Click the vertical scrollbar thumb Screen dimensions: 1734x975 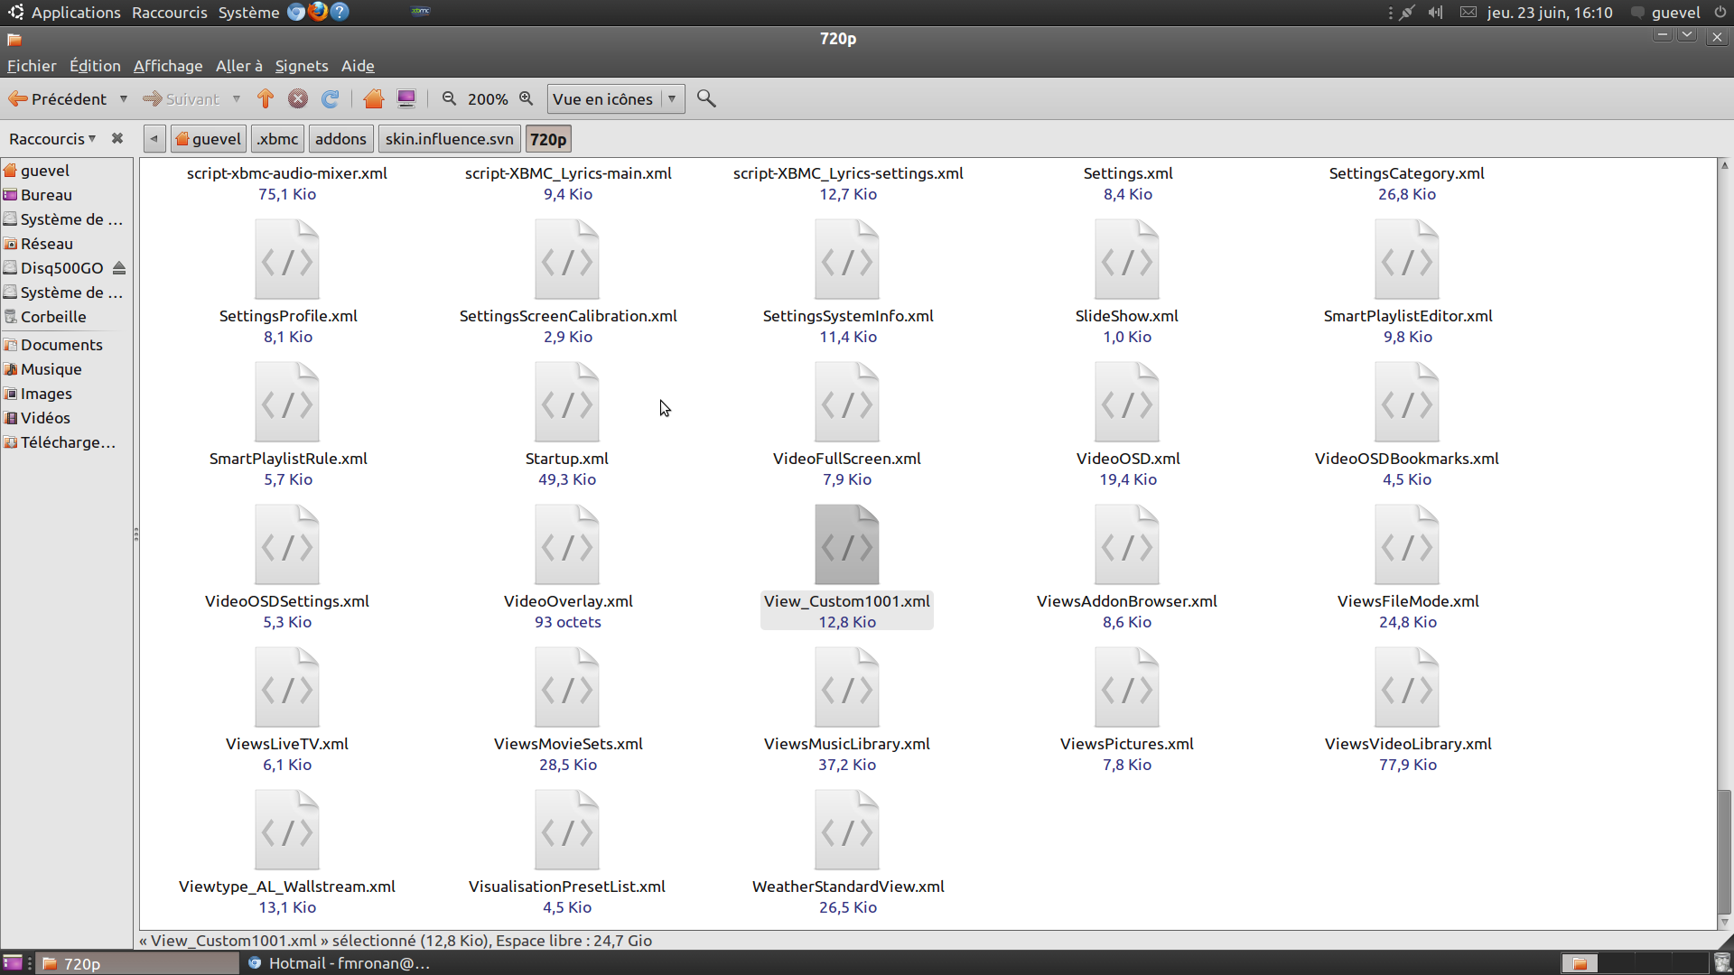pyautogui.click(x=1724, y=850)
